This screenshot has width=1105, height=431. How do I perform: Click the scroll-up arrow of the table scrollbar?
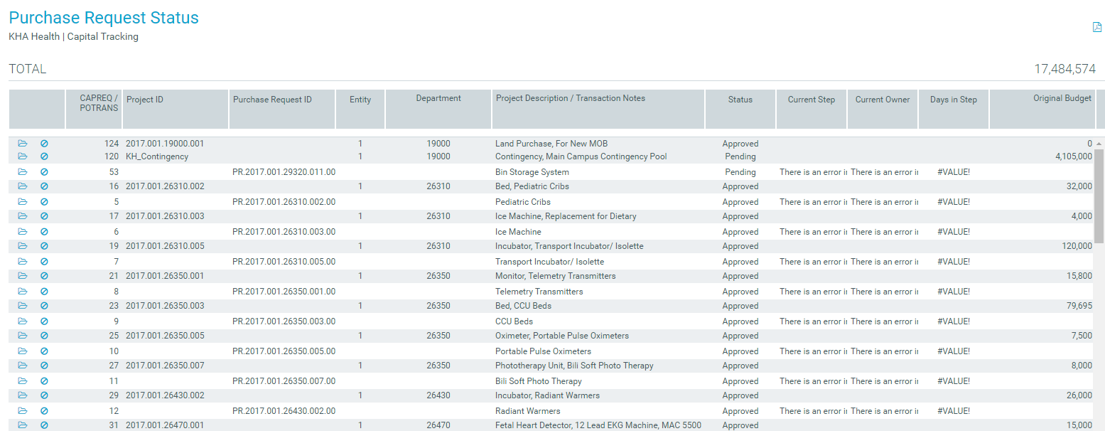pos(1099,144)
